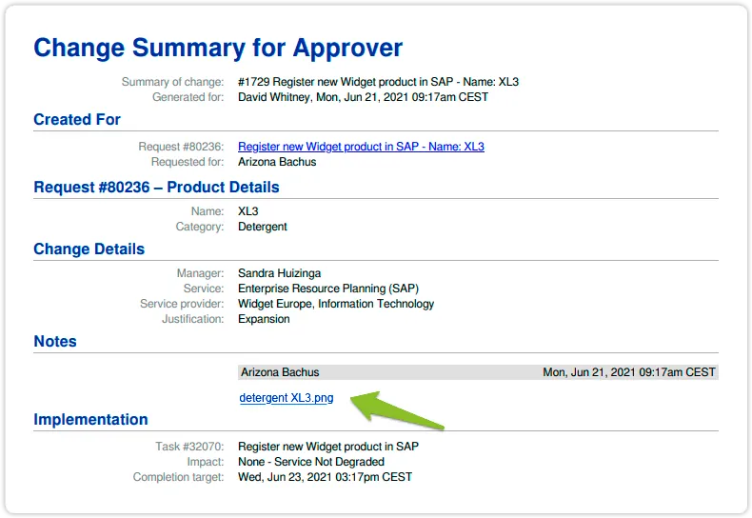Click the Change Summary for Approver title
Image resolution: width=752 pixels, height=518 pixels.
click(x=218, y=48)
